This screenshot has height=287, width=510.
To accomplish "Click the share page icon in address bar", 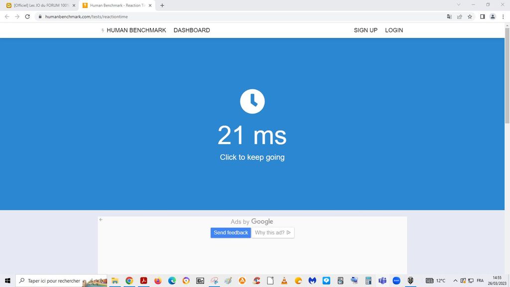I will coord(459,16).
